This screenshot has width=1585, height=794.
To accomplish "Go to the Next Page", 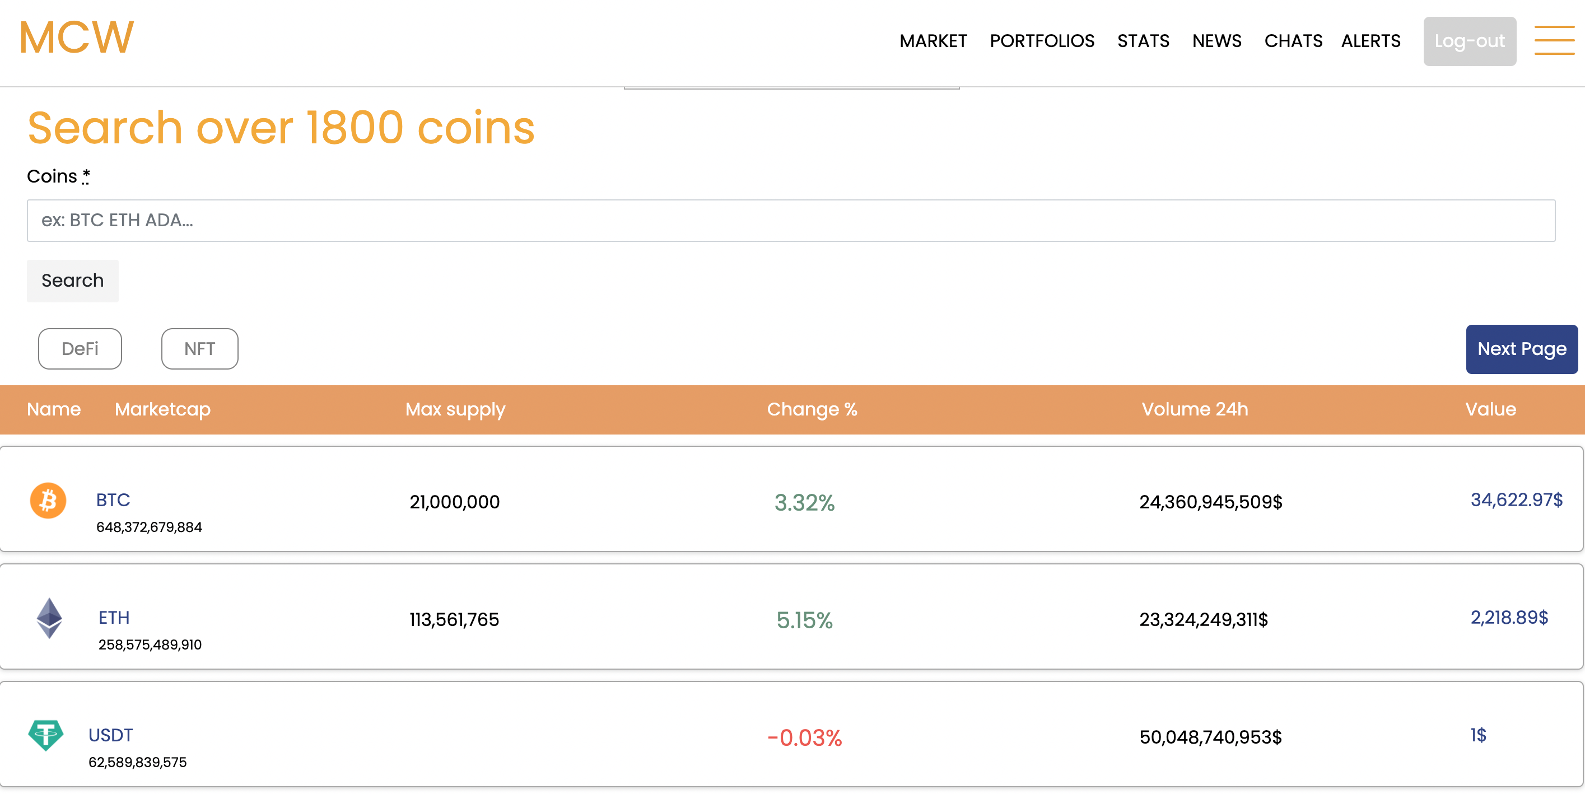I will (1522, 349).
